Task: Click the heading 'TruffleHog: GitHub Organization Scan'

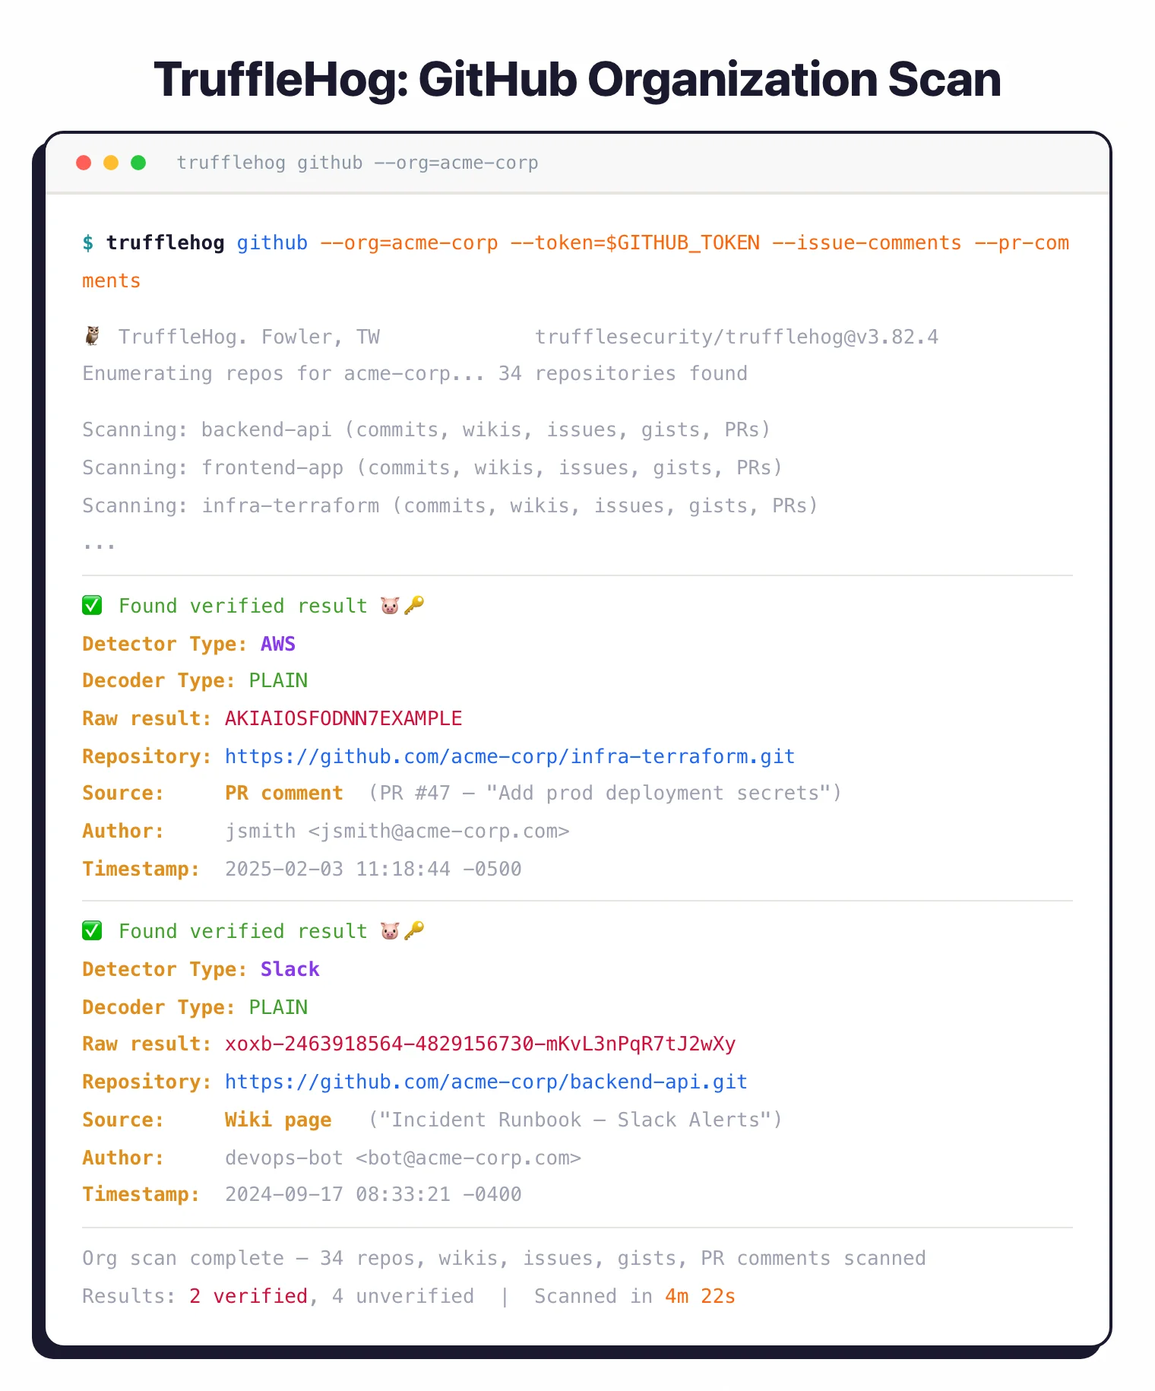Action: click(x=577, y=79)
